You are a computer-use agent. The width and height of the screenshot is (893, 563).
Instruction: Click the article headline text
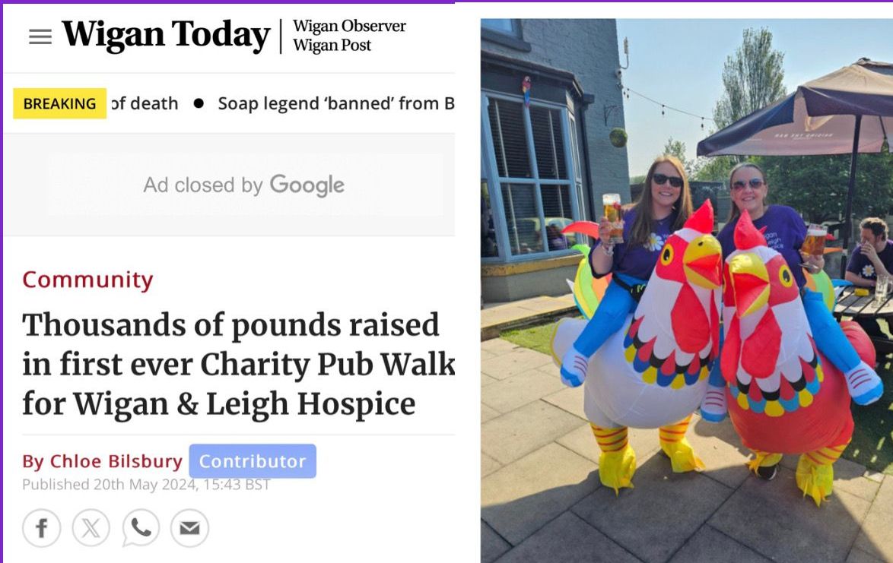[239, 364]
